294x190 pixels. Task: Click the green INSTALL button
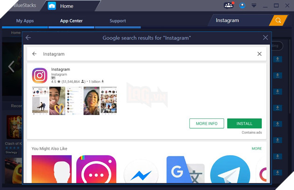pos(245,123)
